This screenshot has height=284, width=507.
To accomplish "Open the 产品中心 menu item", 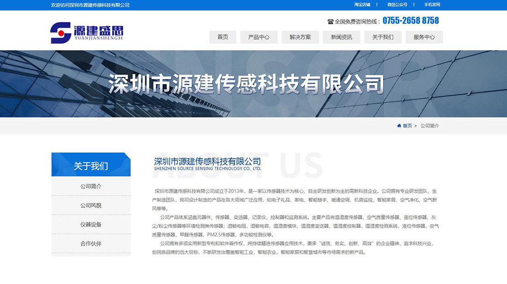I will (x=259, y=37).
